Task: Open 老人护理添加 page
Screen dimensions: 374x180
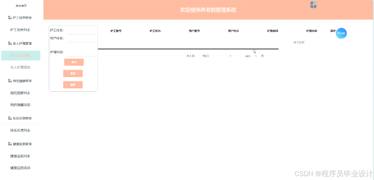Action: [x=20, y=67]
